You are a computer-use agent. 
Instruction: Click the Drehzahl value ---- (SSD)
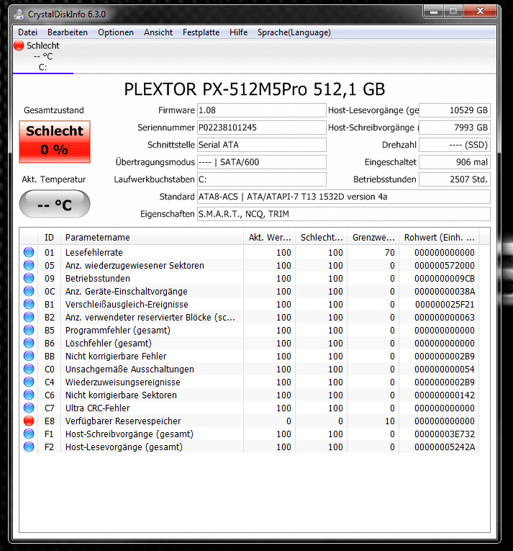click(455, 145)
